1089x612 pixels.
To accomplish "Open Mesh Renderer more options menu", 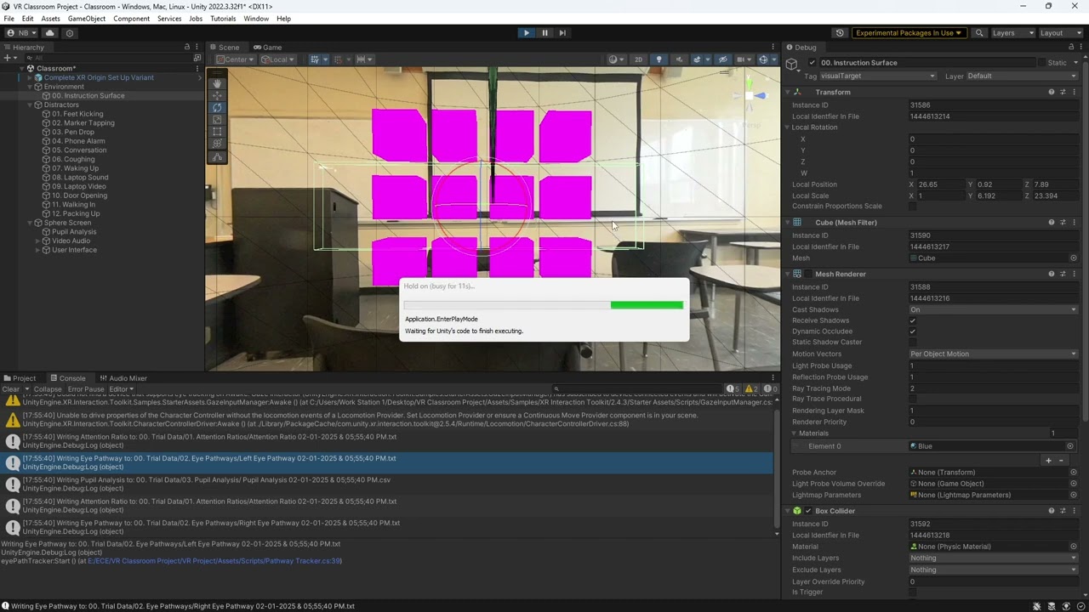I will tap(1075, 274).
